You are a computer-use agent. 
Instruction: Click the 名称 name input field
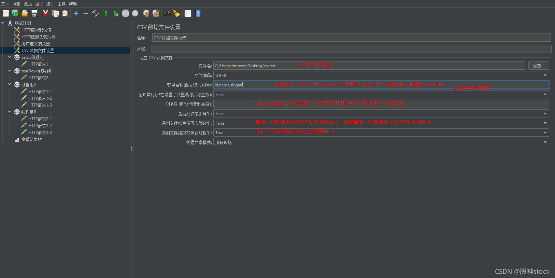[351, 38]
